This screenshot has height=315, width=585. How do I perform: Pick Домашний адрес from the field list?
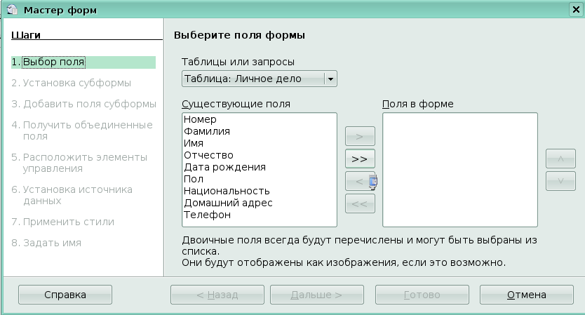[x=228, y=203]
